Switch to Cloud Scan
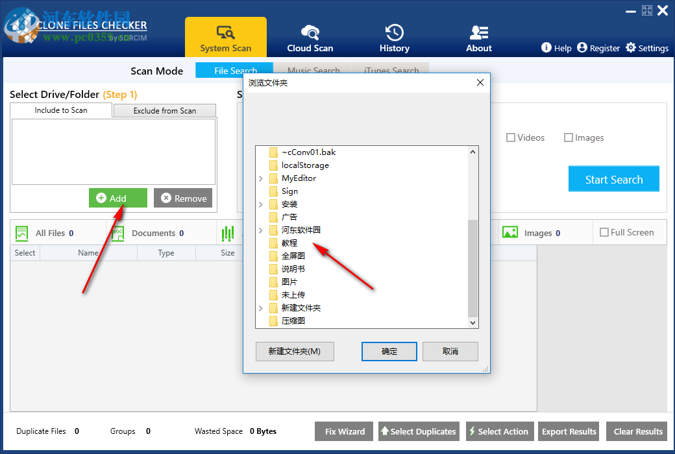The width and height of the screenshot is (675, 454). [x=310, y=37]
